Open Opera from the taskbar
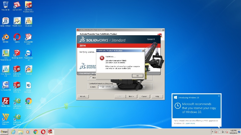 click(43, 132)
